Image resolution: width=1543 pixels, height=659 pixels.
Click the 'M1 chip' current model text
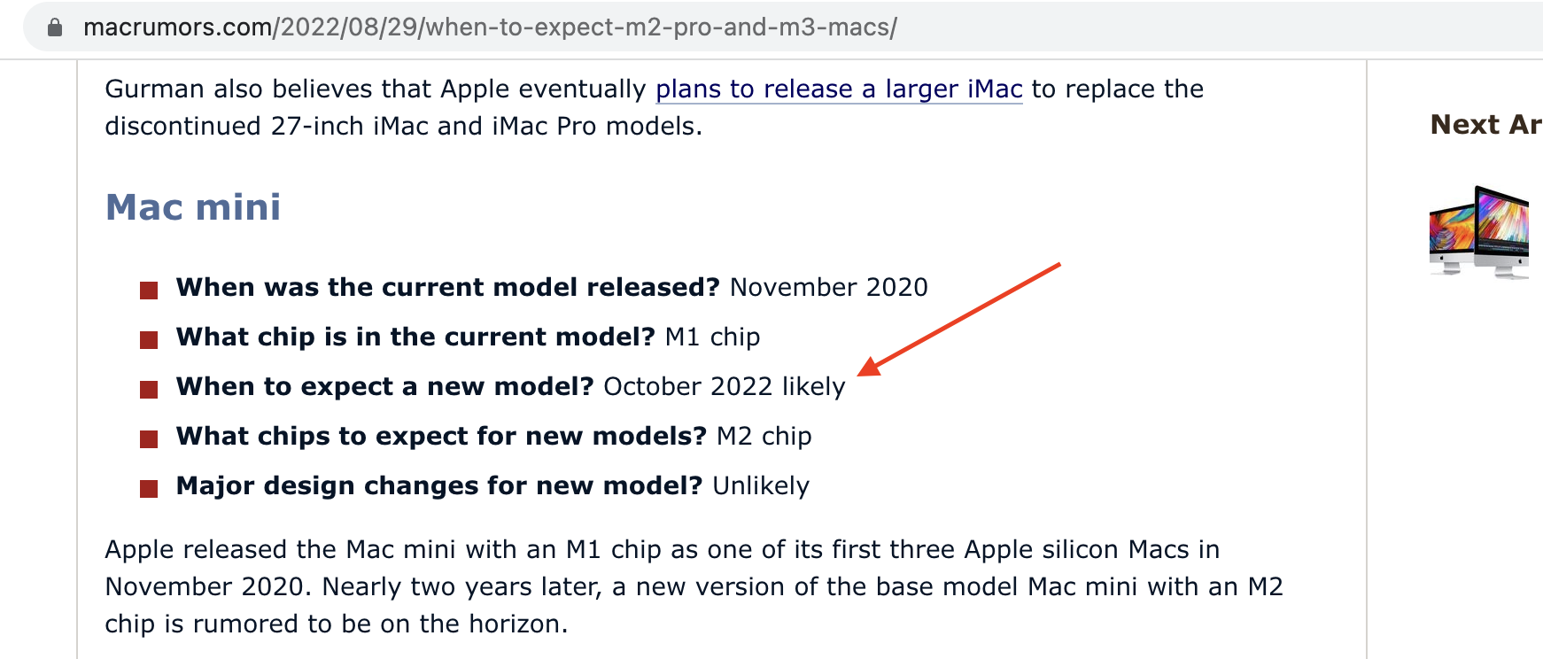(712, 337)
